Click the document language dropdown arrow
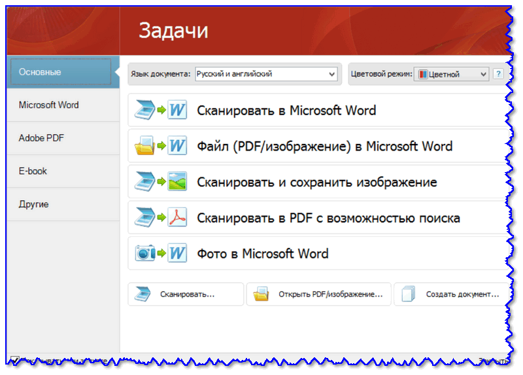This screenshot has height=375, width=523. [x=332, y=74]
